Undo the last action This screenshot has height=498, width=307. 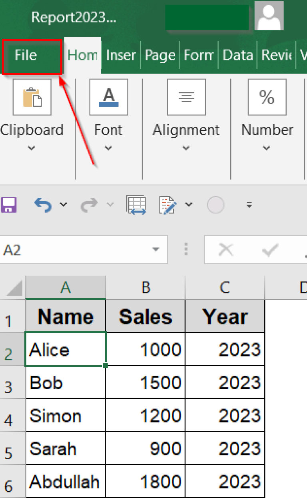[43, 205]
